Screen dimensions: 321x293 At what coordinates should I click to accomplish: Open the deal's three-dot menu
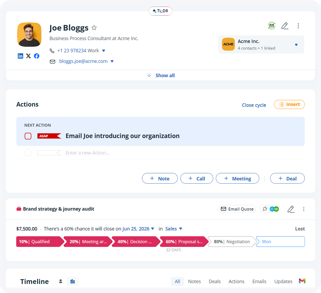pos(304,209)
